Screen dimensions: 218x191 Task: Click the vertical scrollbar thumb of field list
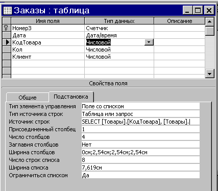(209, 31)
